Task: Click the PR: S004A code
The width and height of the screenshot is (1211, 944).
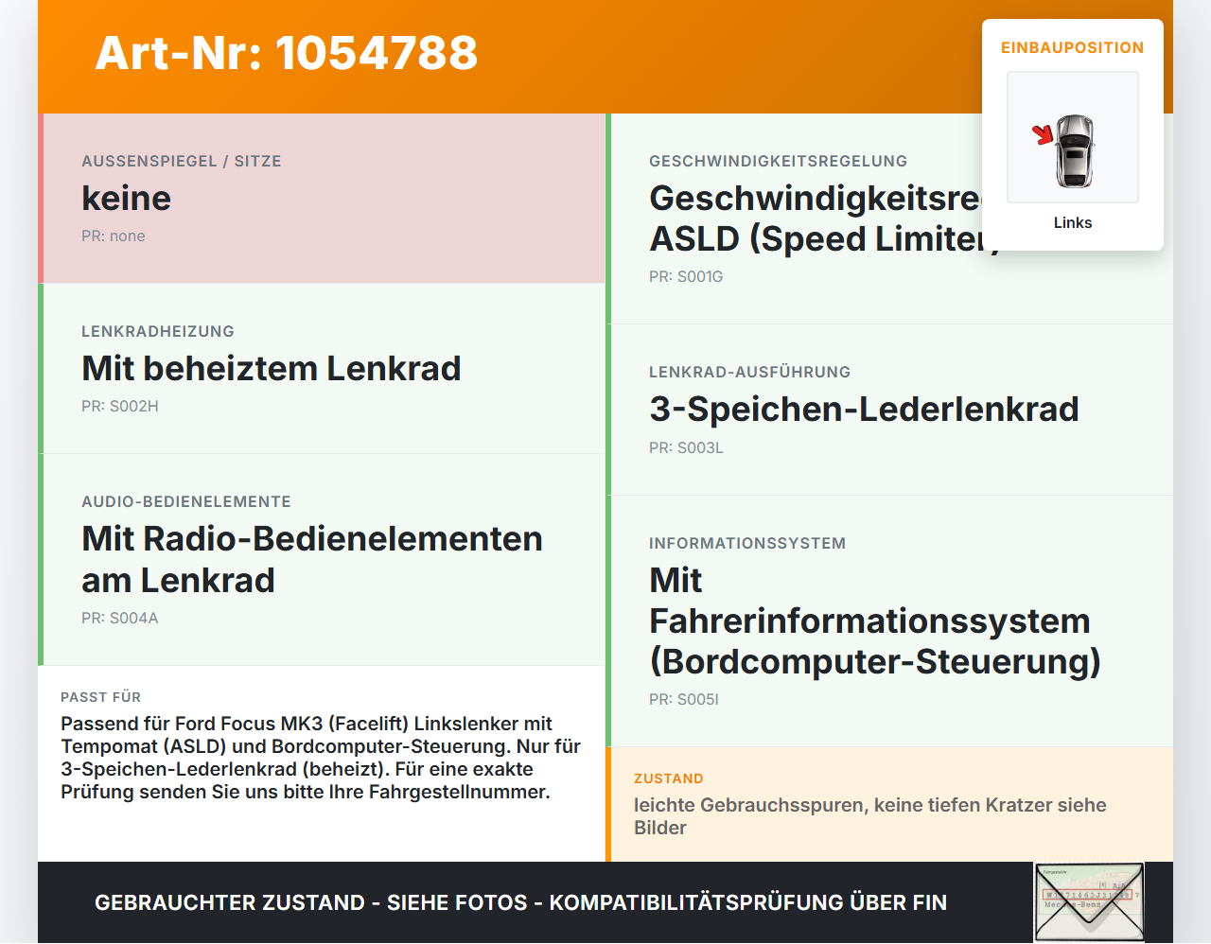Action: [120, 618]
